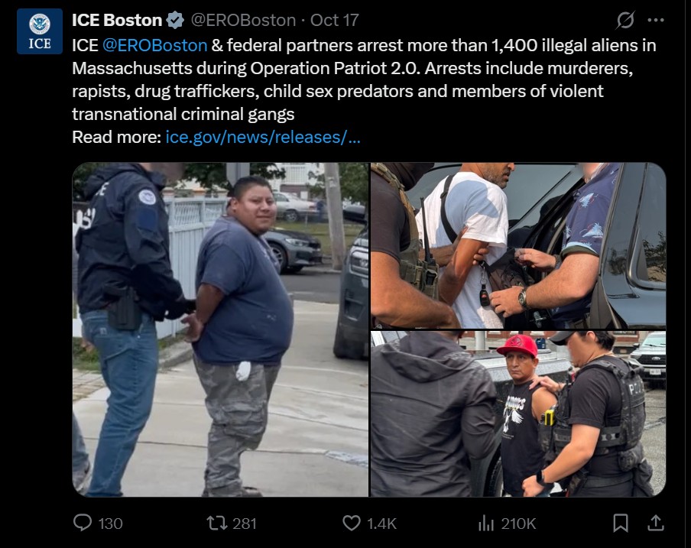Image resolution: width=691 pixels, height=548 pixels.
Task: Click the 130 replies count
Action: point(110,524)
